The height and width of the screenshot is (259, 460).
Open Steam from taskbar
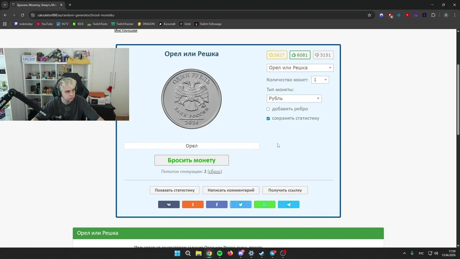[x=262, y=253]
